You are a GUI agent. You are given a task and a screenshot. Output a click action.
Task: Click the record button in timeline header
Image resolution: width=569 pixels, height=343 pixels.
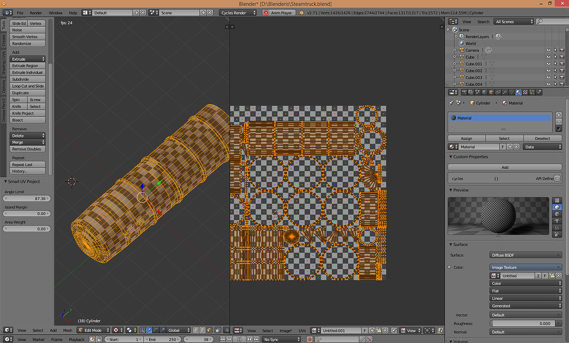[x=310, y=339]
